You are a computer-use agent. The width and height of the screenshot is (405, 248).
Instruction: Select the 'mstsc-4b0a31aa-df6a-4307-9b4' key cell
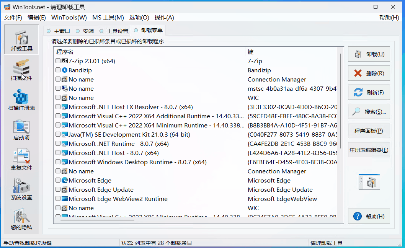tap(292, 89)
